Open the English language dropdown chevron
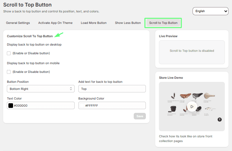 (226, 11)
